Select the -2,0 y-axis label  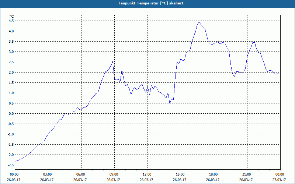(11, 155)
